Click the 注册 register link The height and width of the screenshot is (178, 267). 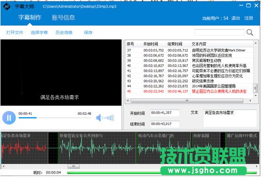[x=249, y=18]
